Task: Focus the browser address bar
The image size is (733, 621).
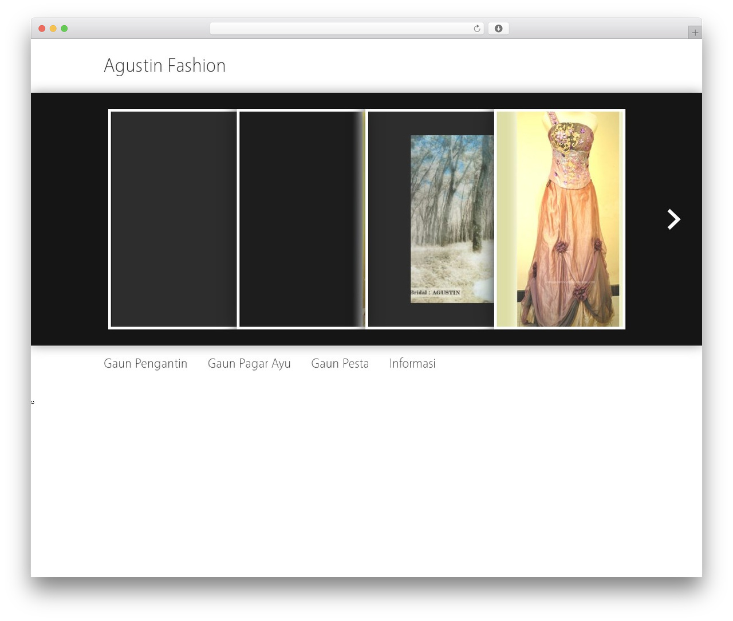Action: [x=346, y=29]
